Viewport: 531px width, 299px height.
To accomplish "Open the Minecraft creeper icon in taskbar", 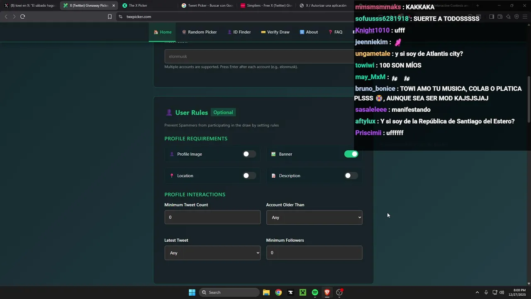I will (303, 292).
